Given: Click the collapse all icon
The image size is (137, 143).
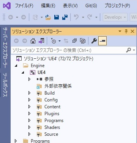Looking at the screenshot, I should click(x=74, y=41).
